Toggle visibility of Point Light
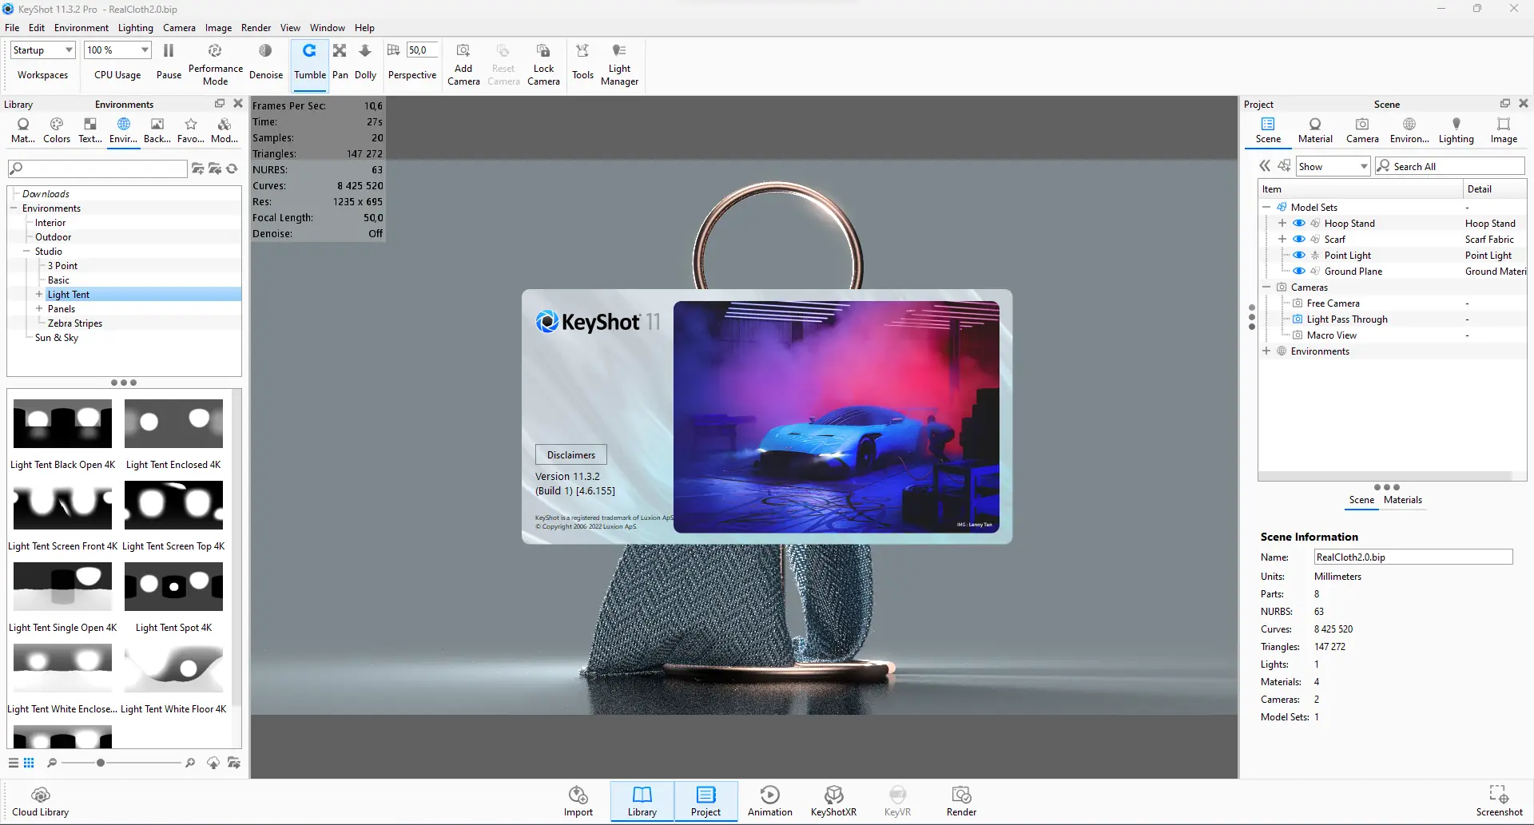Image resolution: width=1534 pixels, height=825 pixels. (x=1299, y=256)
